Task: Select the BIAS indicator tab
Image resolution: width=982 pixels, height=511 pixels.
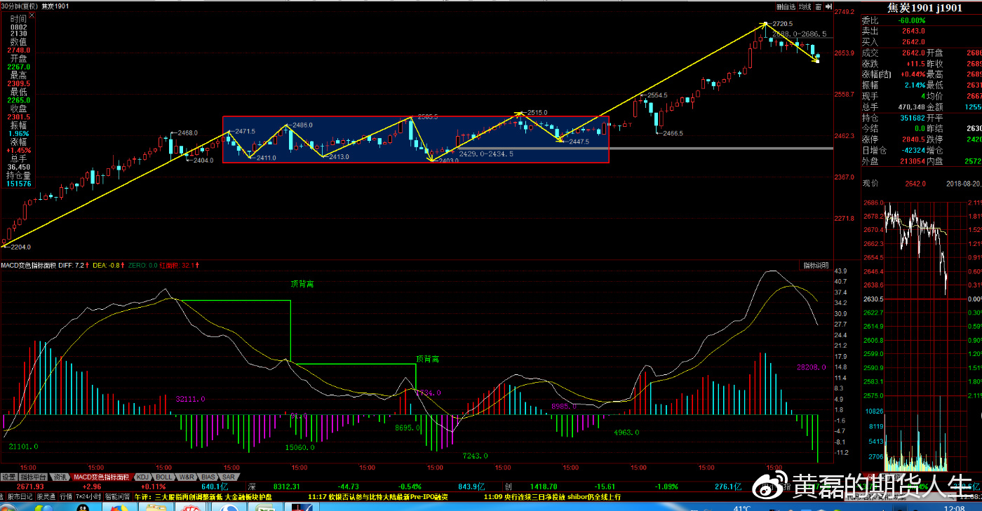Action: coord(208,477)
